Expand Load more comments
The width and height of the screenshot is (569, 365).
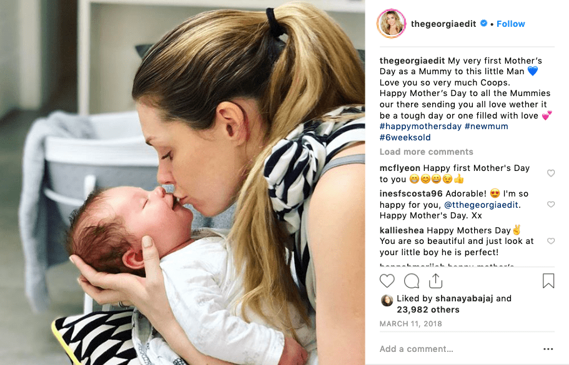click(x=427, y=152)
